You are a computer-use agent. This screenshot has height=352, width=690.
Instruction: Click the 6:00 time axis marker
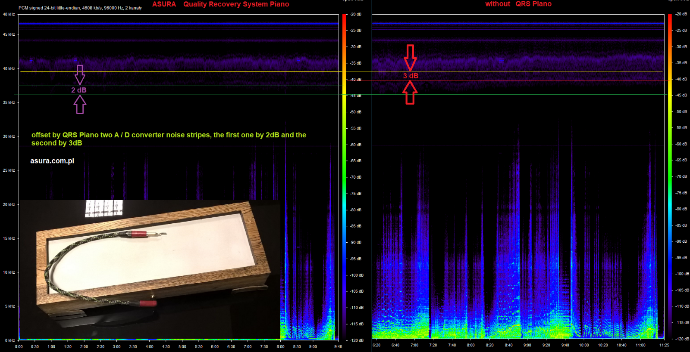(x=215, y=346)
